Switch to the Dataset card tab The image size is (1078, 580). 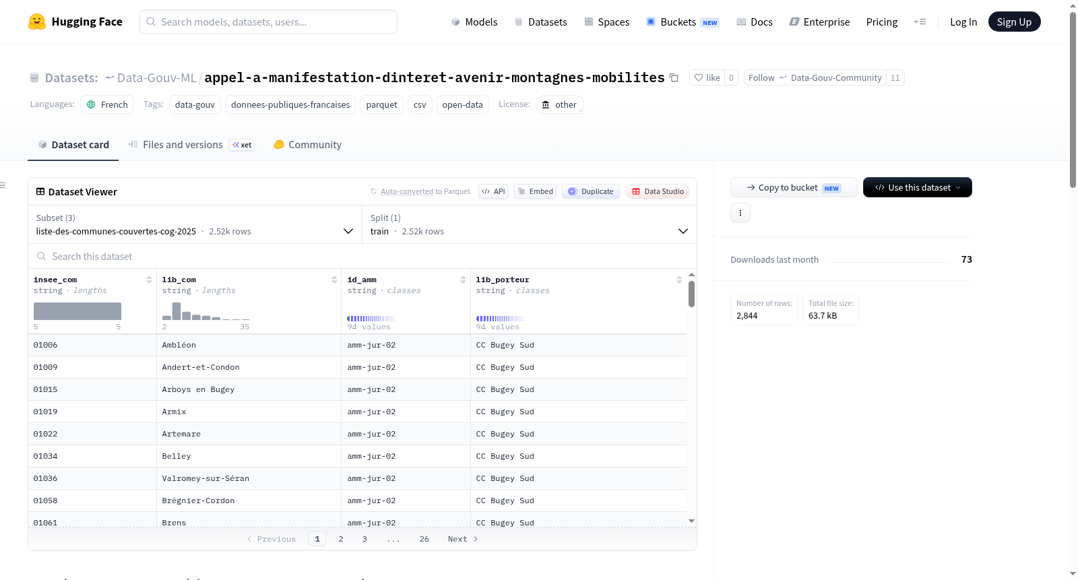(x=73, y=145)
